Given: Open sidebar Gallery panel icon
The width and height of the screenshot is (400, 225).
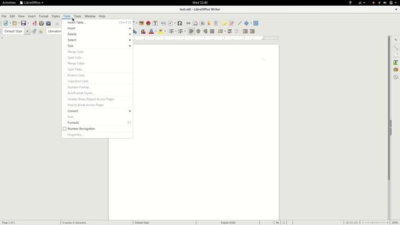Looking at the screenshot, I should [396, 69].
